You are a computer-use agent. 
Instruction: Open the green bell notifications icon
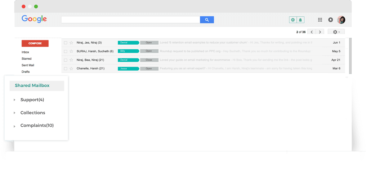pyautogui.click(x=301, y=20)
